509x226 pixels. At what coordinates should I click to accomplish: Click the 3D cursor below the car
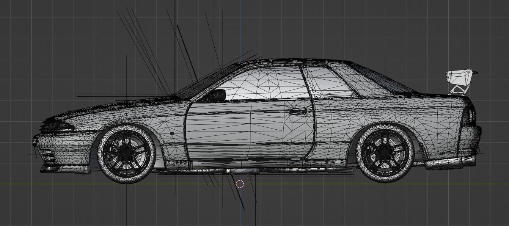click(240, 184)
